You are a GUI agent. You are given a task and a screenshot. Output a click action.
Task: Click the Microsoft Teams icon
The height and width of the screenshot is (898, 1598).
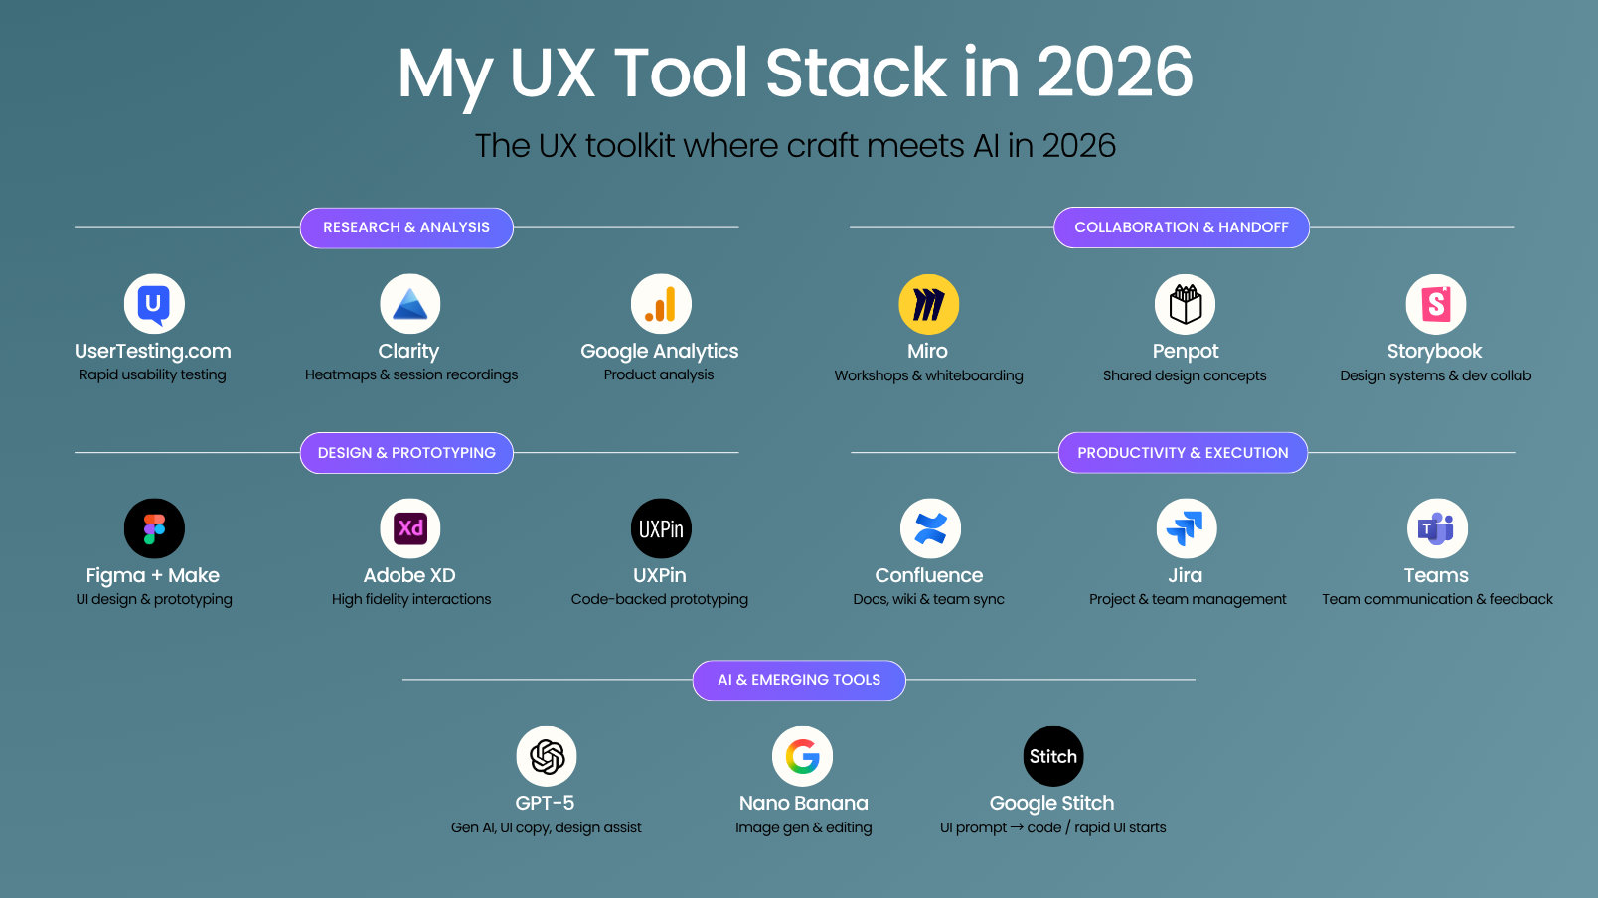coord(1437,528)
